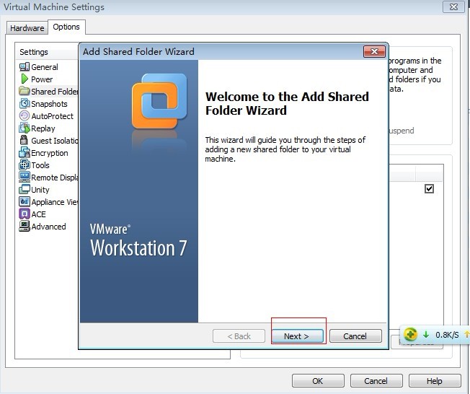Image resolution: width=470 pixels, height=394 pixels.
Task: Close the Add Shared Folder Wizard
Action: [x=374, y=51]
